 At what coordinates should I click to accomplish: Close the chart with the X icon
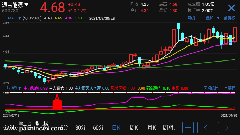[x=231, y=8]
